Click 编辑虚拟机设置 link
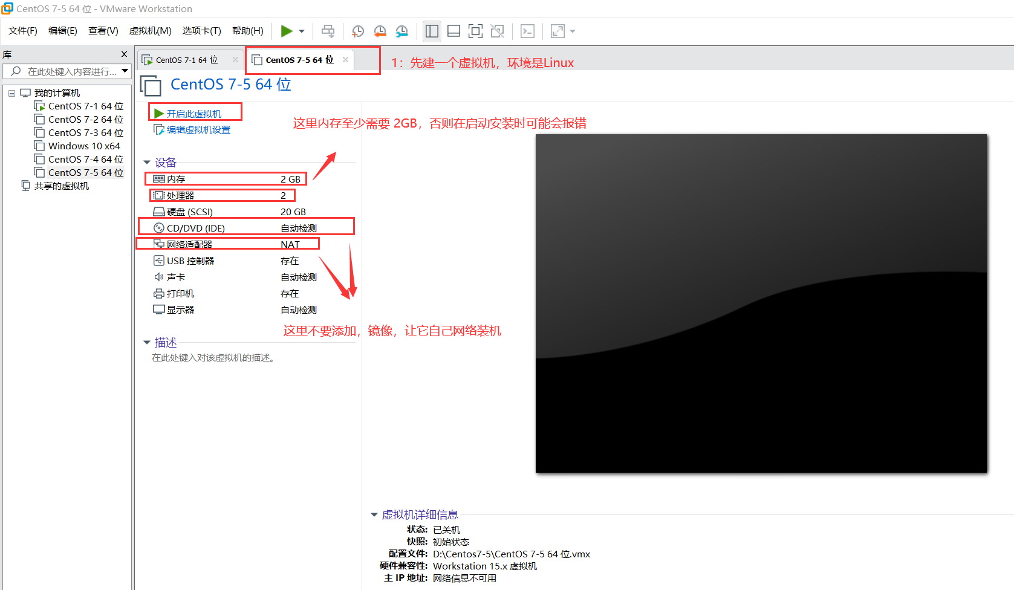Viewport: 1014px width, 590px height. [198, 129]
